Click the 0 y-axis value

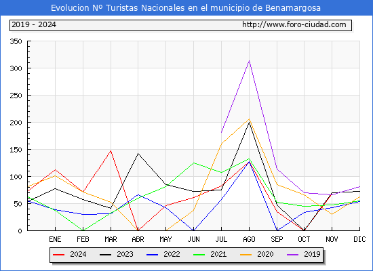point(20,231)
